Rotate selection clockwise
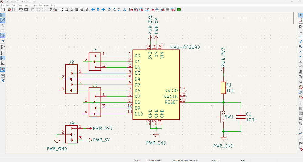303x162 pixels. [x=115, y=9]
